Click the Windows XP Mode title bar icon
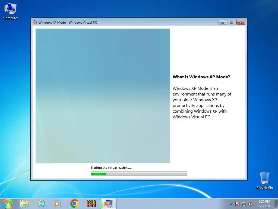Image resolution: width=278 pixels, height=209 pixels. click(35, 22)
